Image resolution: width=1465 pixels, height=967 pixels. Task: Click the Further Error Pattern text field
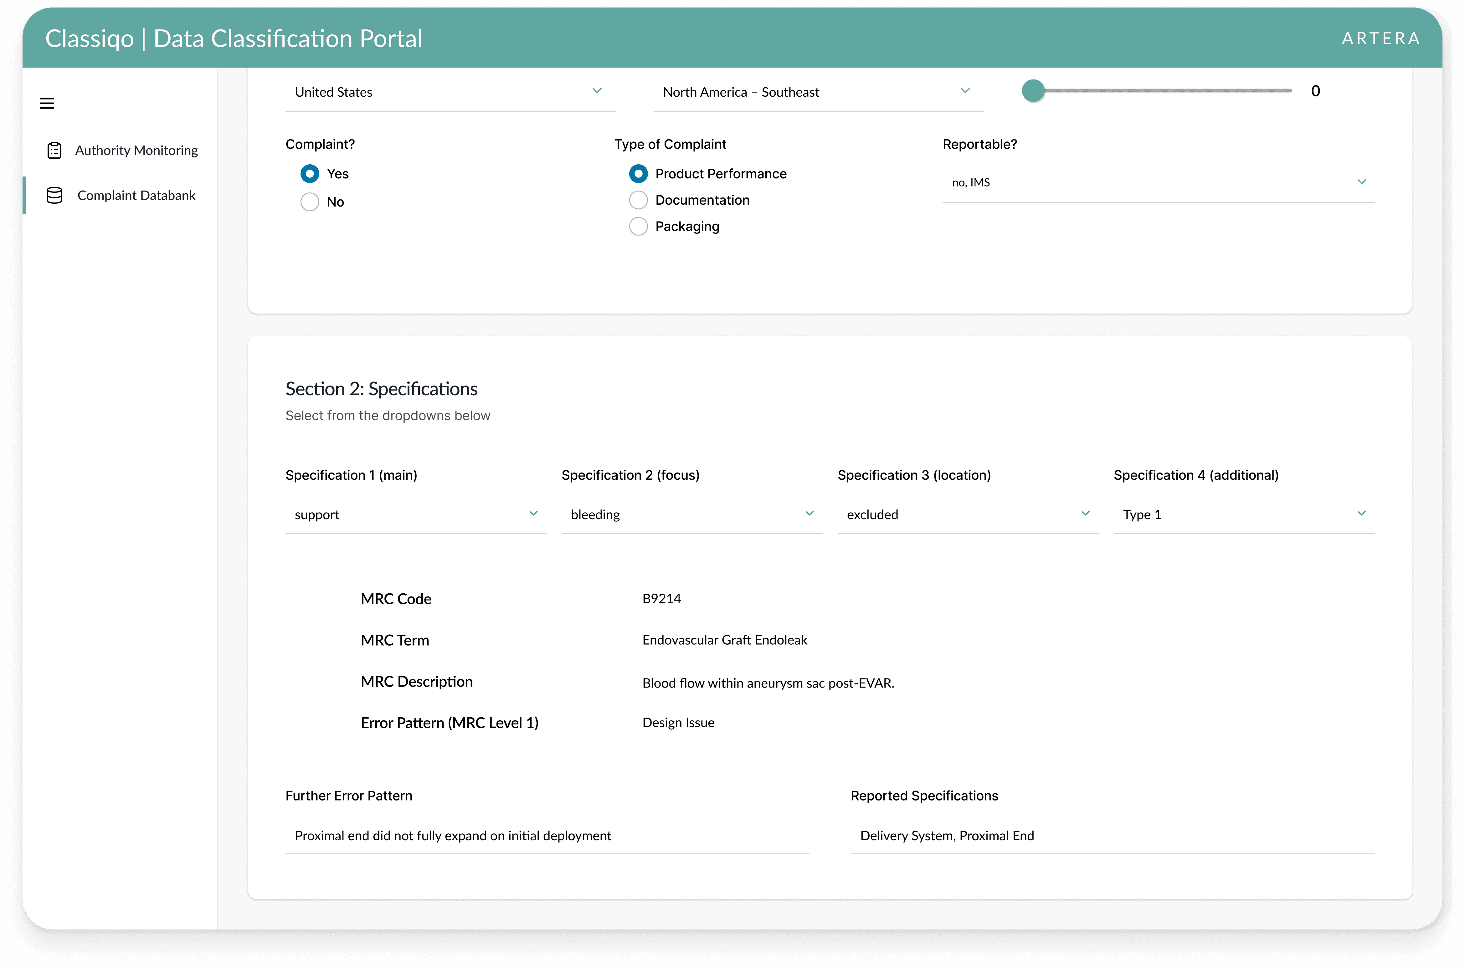(x=547, y=836)
